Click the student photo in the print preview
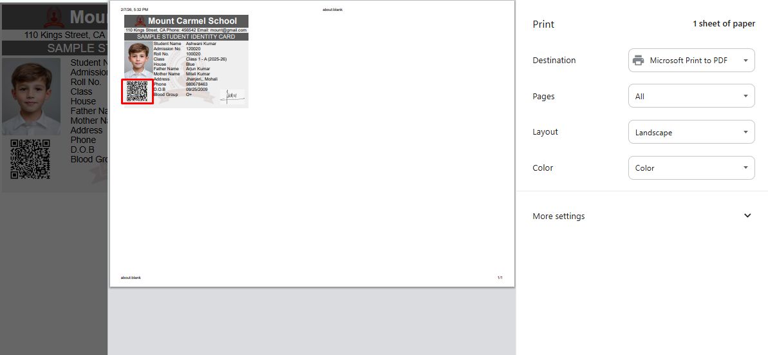The height and width of the screenshot is (355, 768). pyautogui.click(x=138, y=60)
